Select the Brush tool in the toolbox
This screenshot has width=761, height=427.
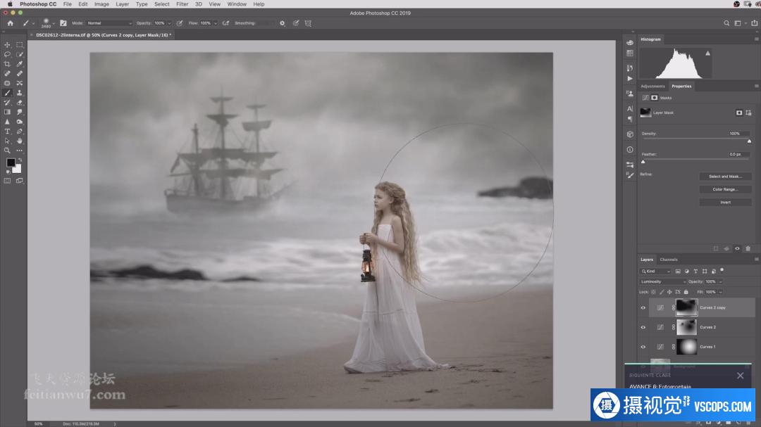[x=7, y=93]
